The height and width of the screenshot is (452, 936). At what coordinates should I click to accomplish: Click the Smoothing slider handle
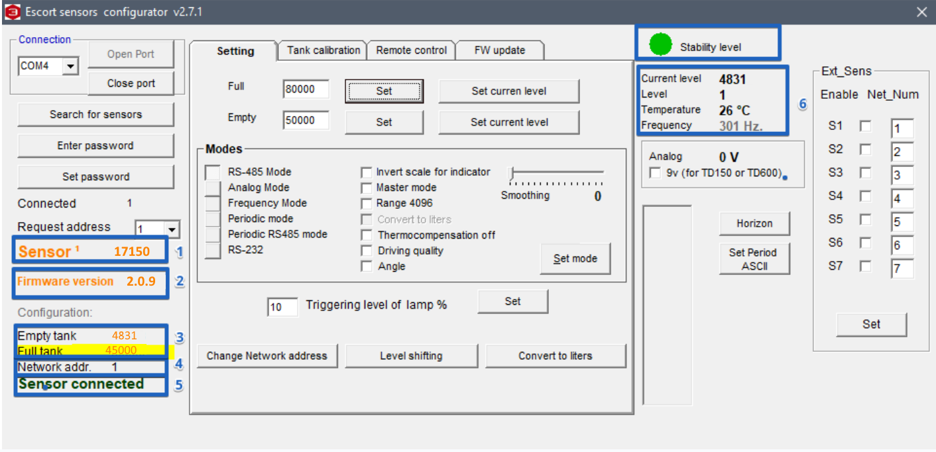[x=511, y=174]
